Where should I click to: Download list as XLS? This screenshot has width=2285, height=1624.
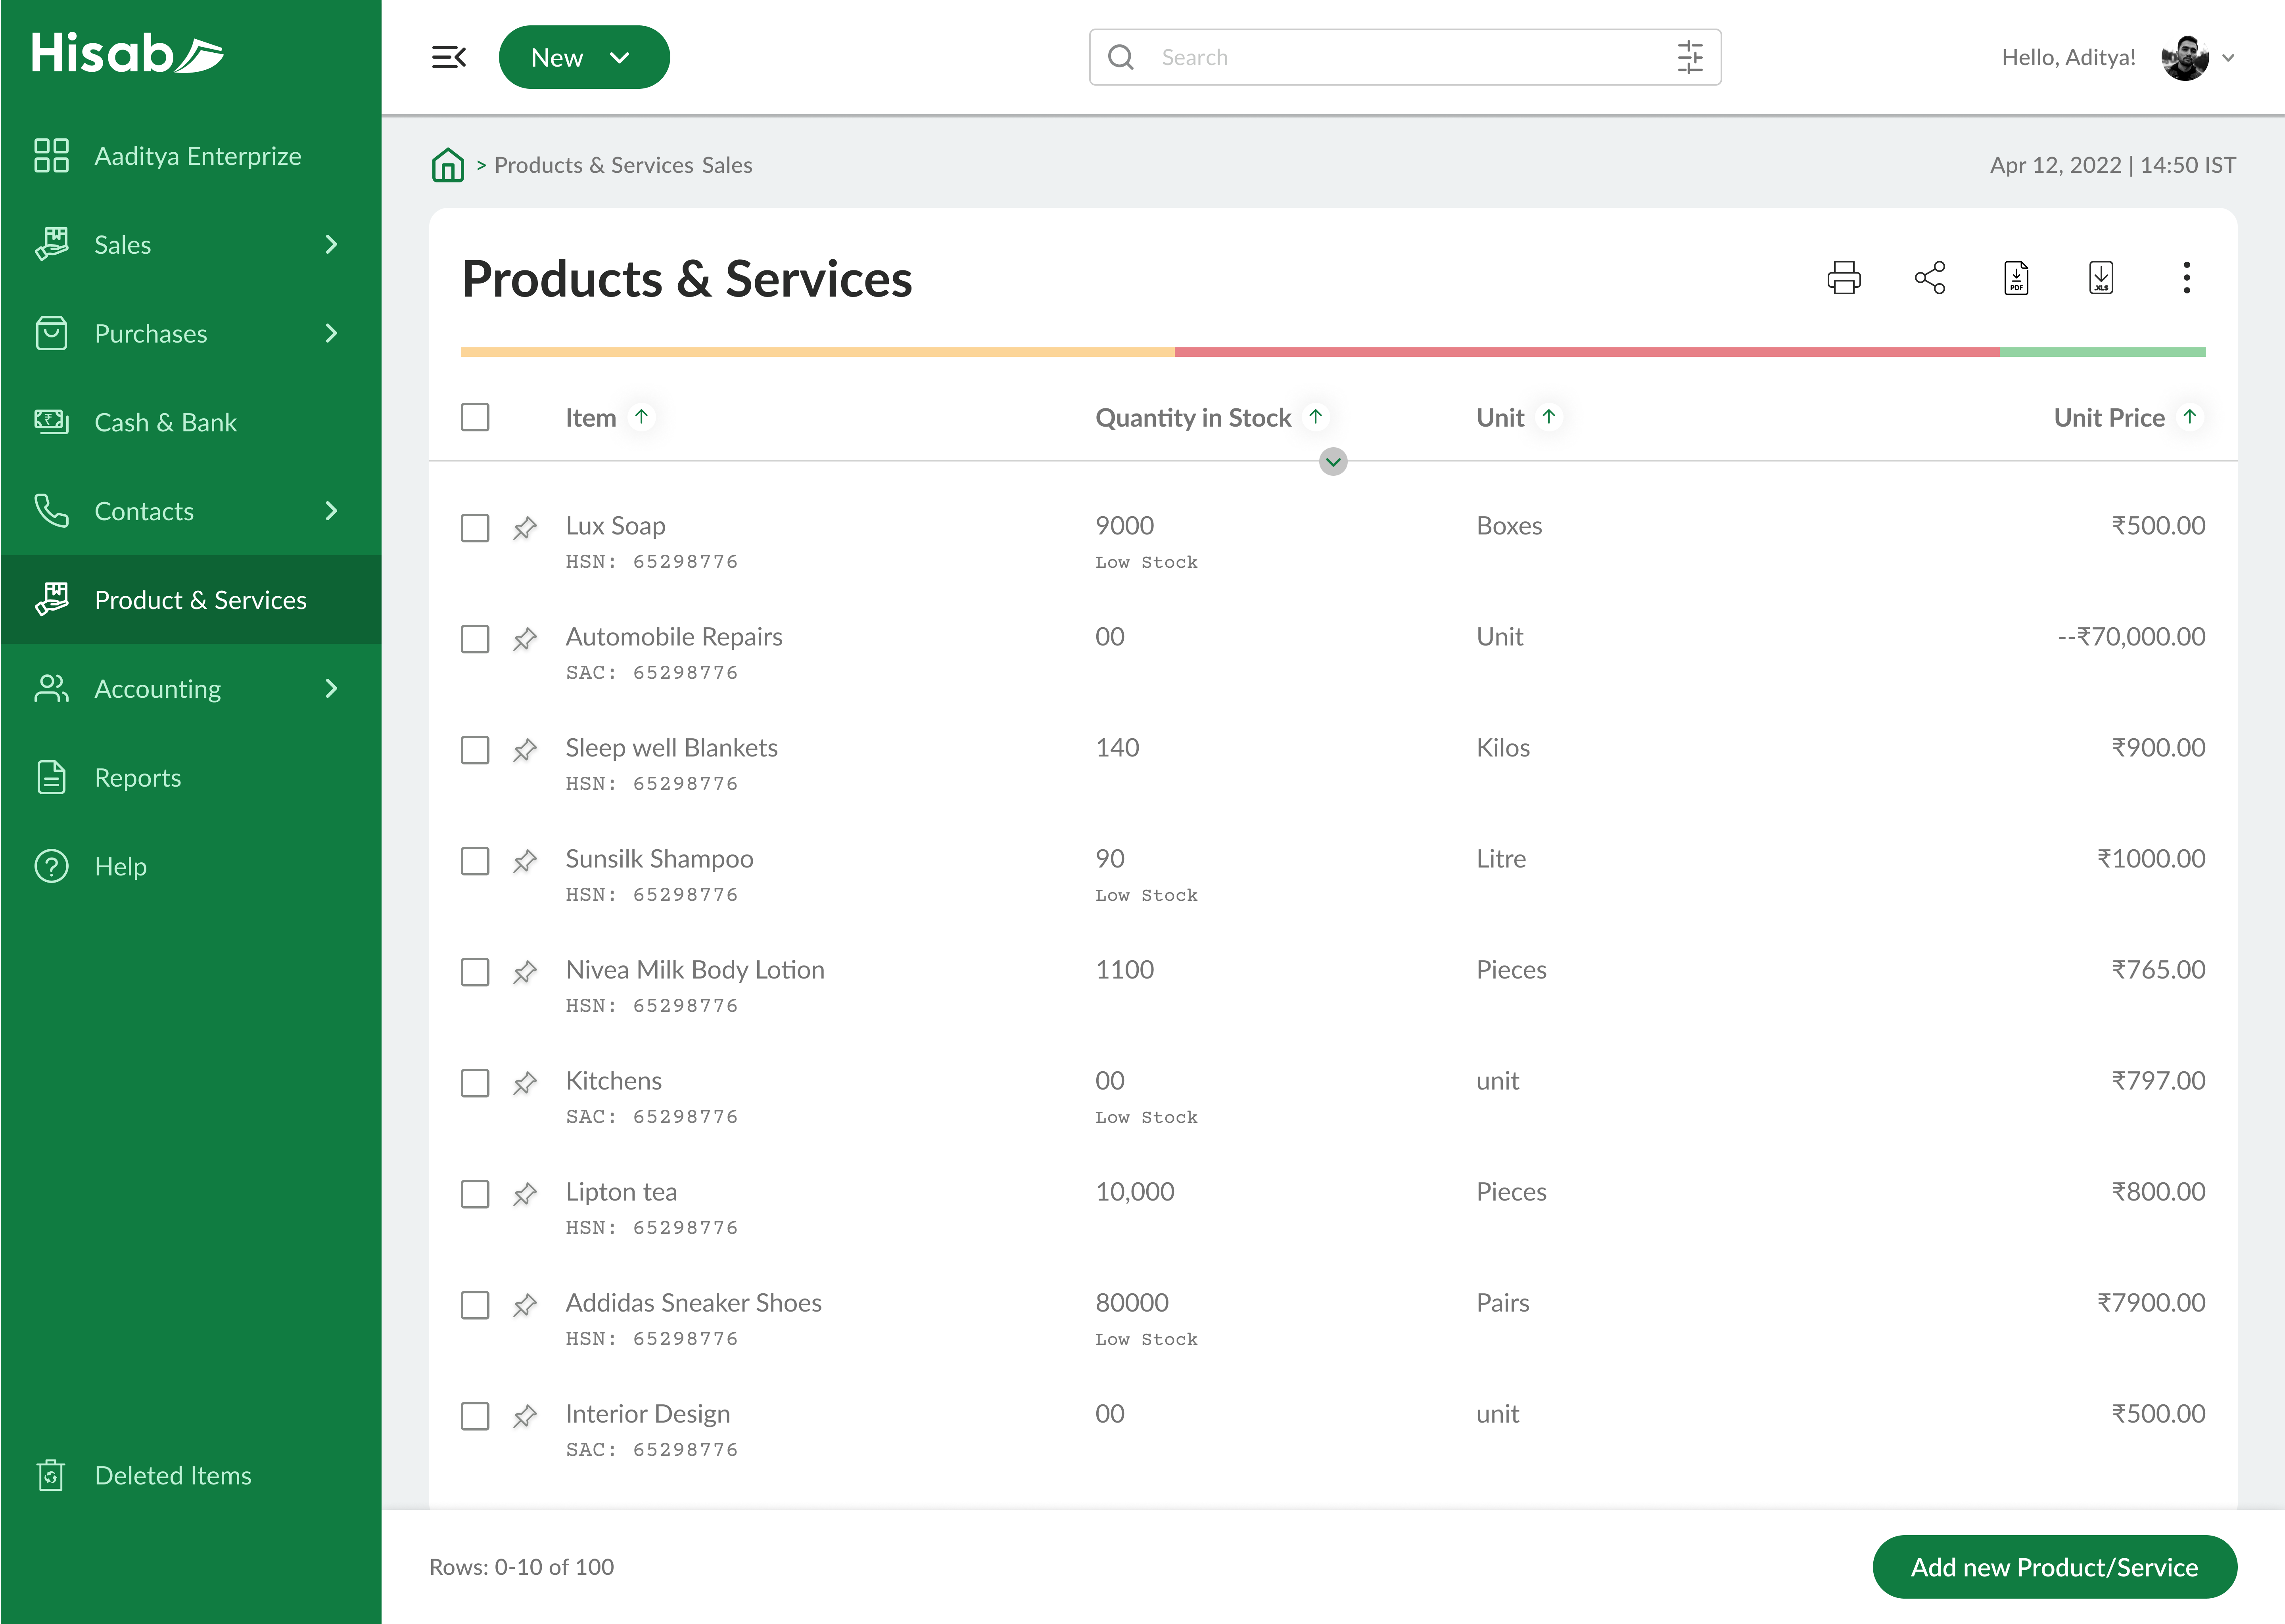click(x=2101, y=277)
